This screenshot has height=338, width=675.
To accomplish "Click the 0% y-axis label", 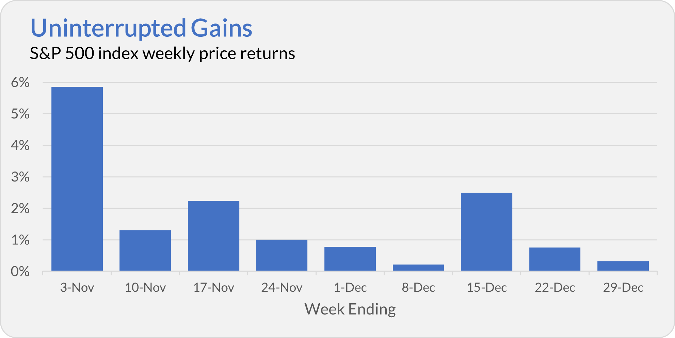I will (x=20, y=272).
